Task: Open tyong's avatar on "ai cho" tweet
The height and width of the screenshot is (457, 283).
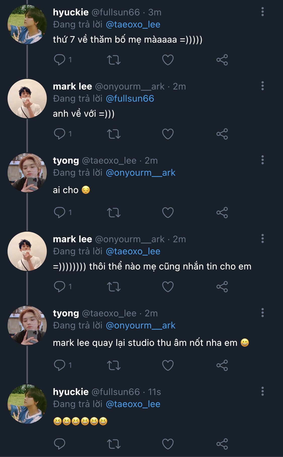Action: click(x=27, y=173)
